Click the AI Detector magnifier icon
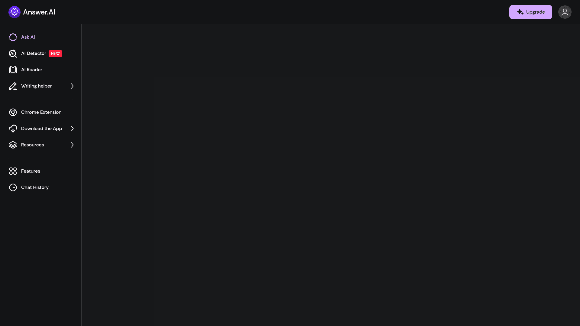 (x=13, y=53)
